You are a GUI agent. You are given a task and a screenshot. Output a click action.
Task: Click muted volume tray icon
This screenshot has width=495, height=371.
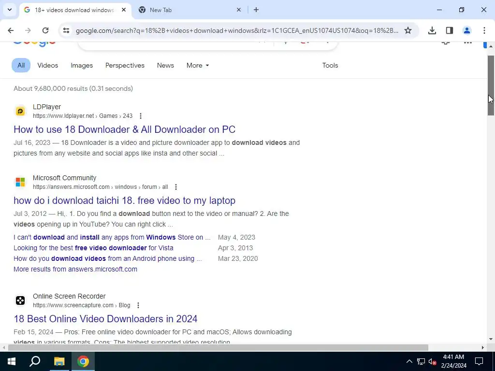433,361
